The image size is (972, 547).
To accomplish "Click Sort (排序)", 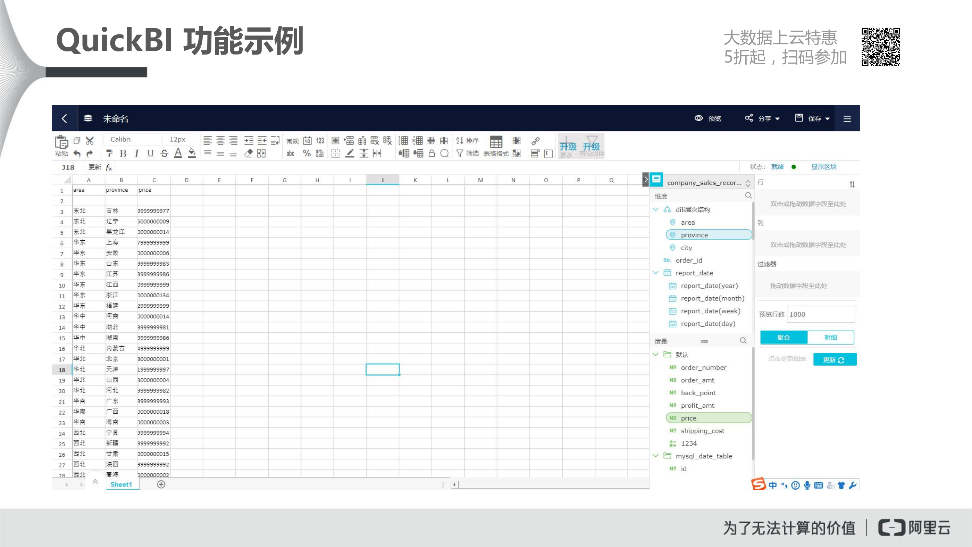I will click(467, 141).
